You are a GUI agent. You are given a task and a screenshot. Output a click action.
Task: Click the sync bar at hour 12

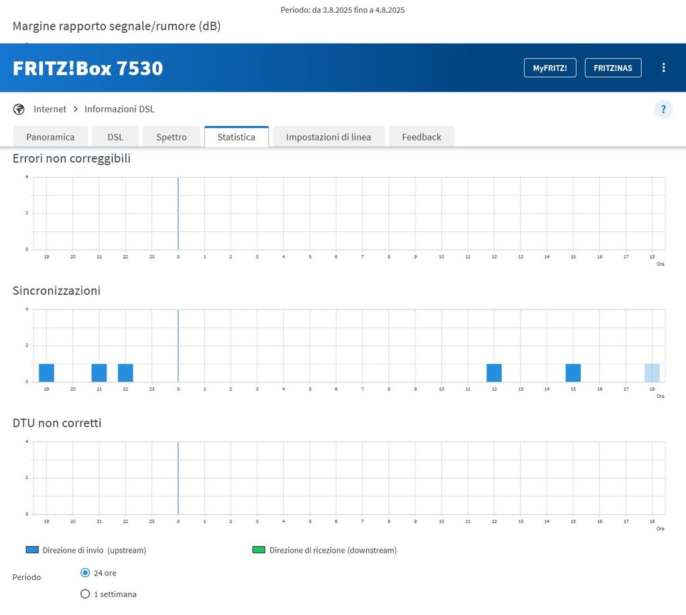494,372
